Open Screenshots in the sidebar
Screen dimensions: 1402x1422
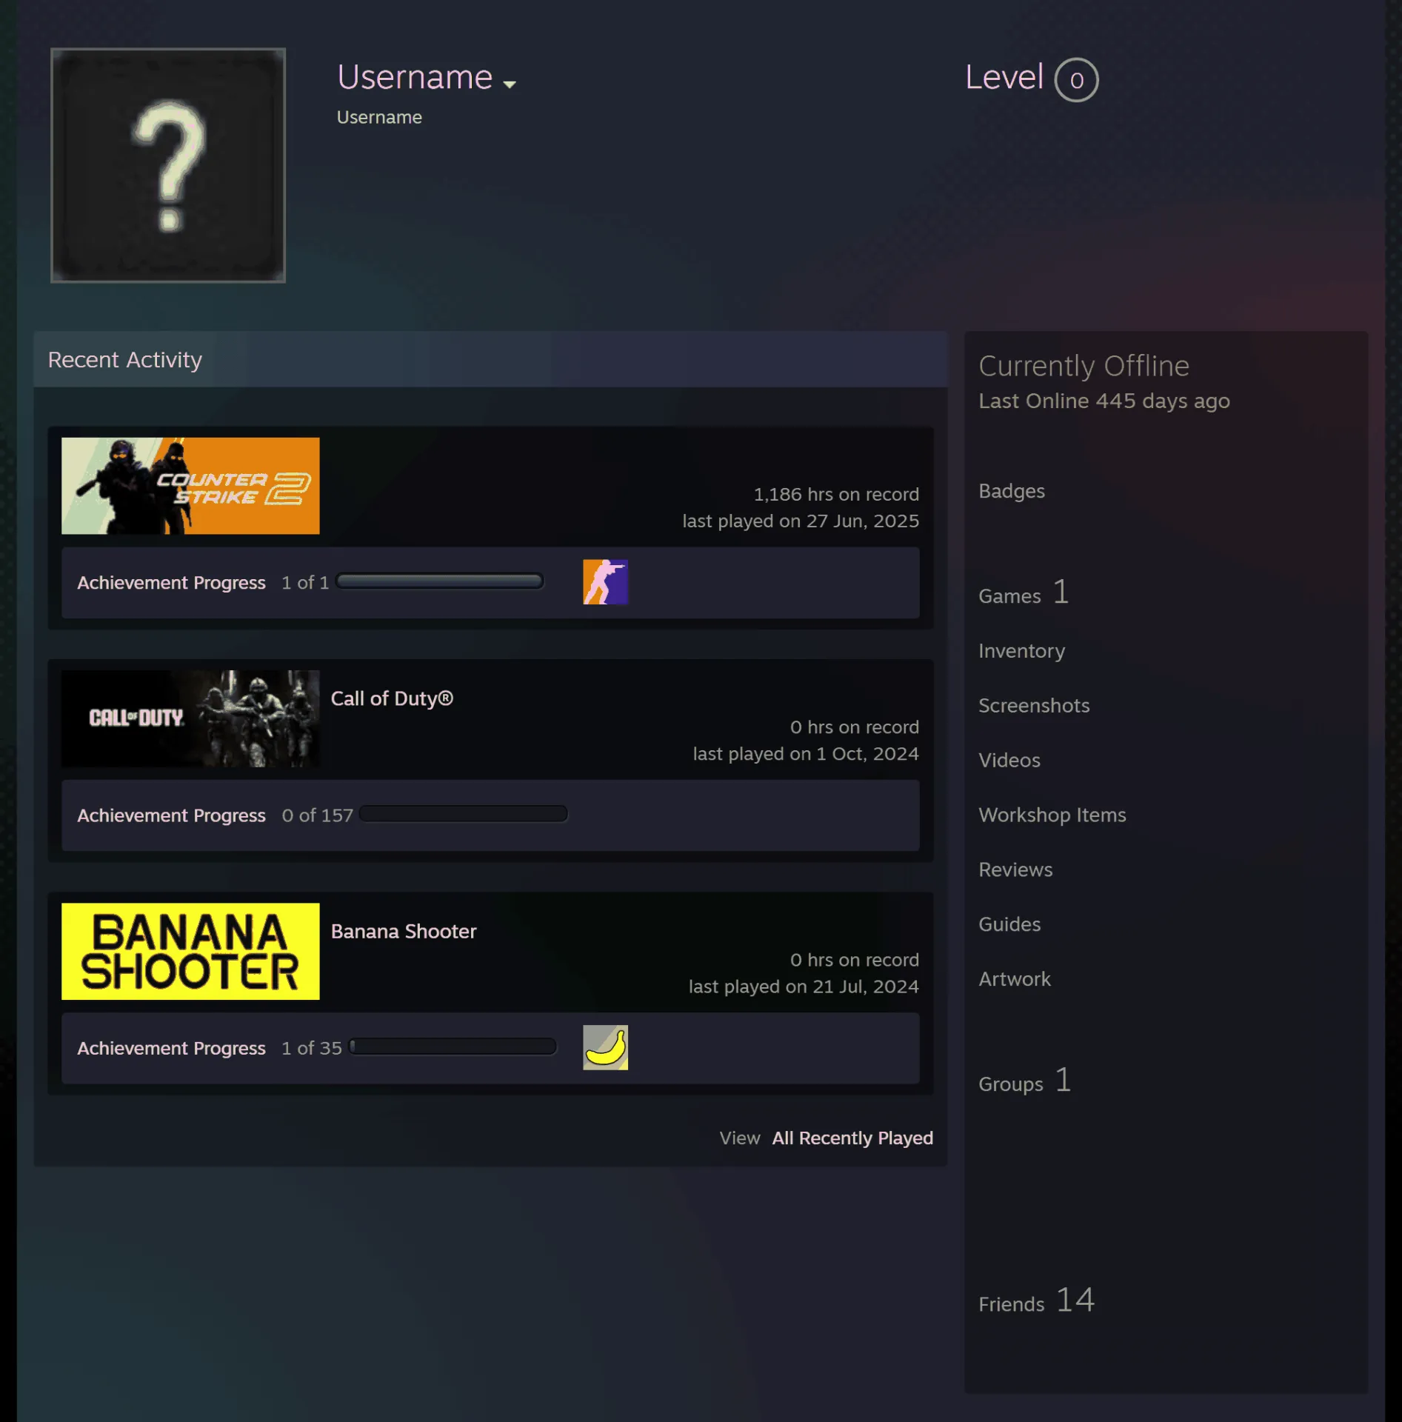click(x=1034, y=706)
